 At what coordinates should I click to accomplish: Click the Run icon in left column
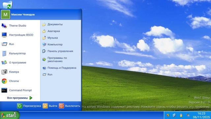point(4,44)
